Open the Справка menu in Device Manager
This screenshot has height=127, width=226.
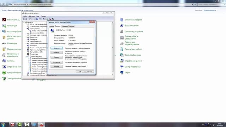(43, 16)
